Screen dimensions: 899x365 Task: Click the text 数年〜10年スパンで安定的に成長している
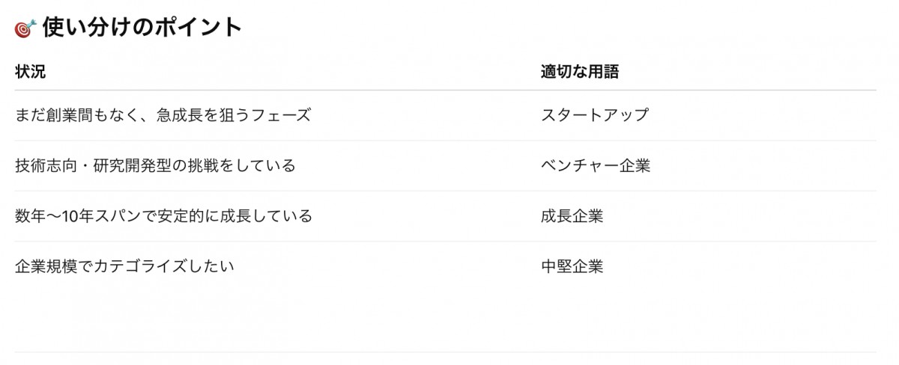[x=163, y=216]
